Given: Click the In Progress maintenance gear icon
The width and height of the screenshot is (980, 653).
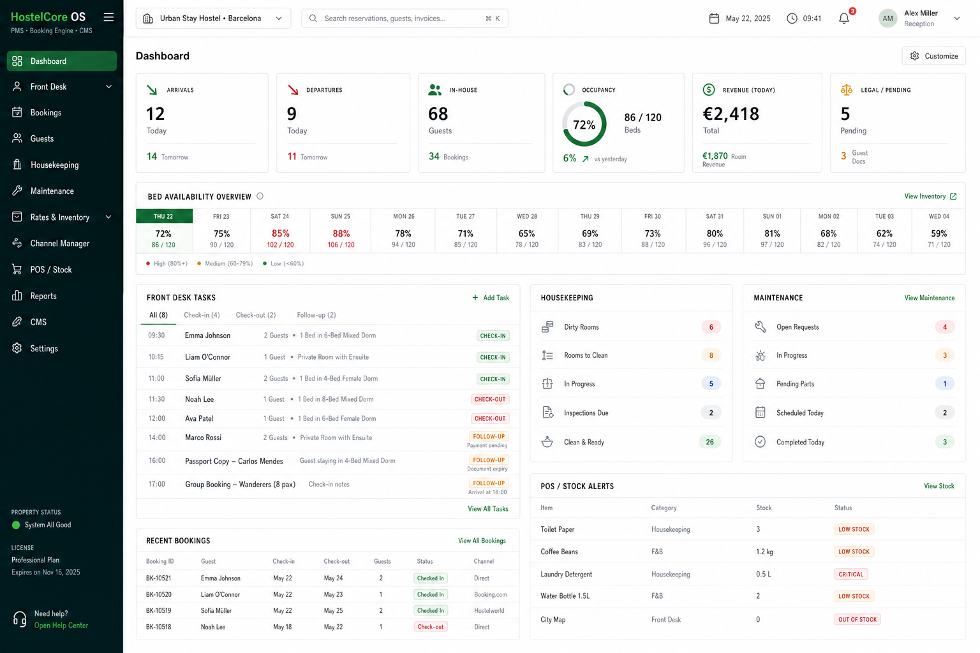Looking at the screenshot, I should pyautogui.click(x=761, y=355).
